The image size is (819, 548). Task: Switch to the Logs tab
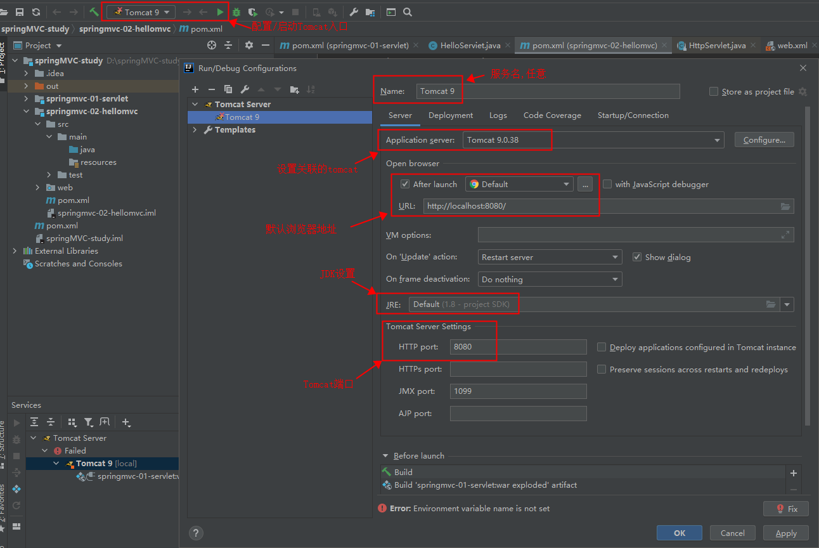pyautogui.click(x=498, y=115)
